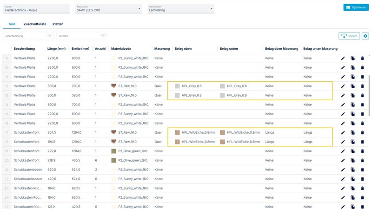372x209 pixels.
Task: Delete row 9 with the trash icon
Action: tap(362, 58)
